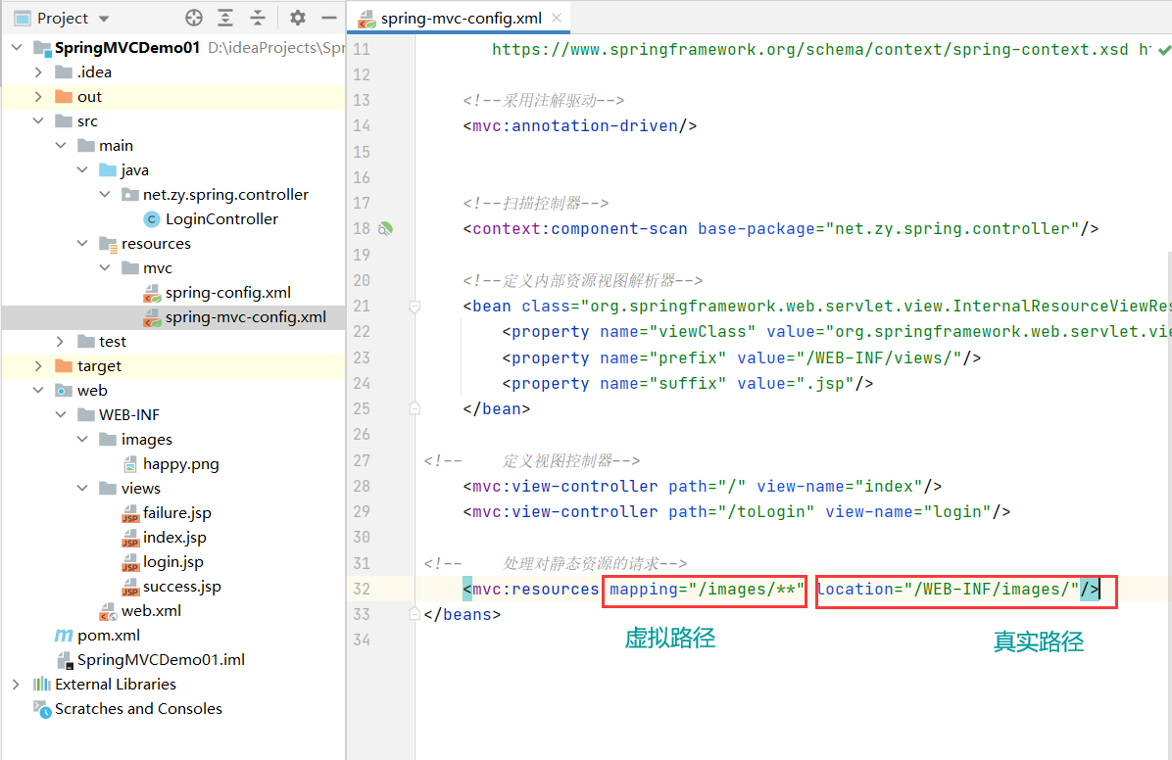
Task: Click the Spring gutter icon on line 18
Action: tap(385, 228)
